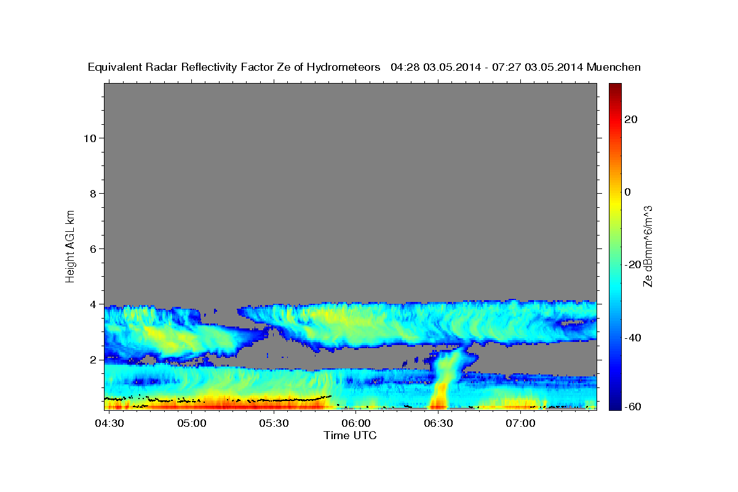Click the colorbar label '-60'
Image resolution: width=738 pixels, height=492 pixels.
click(x=633, y=407)
